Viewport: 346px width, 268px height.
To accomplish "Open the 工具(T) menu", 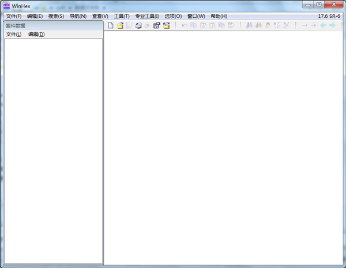I will pos(122,16).
